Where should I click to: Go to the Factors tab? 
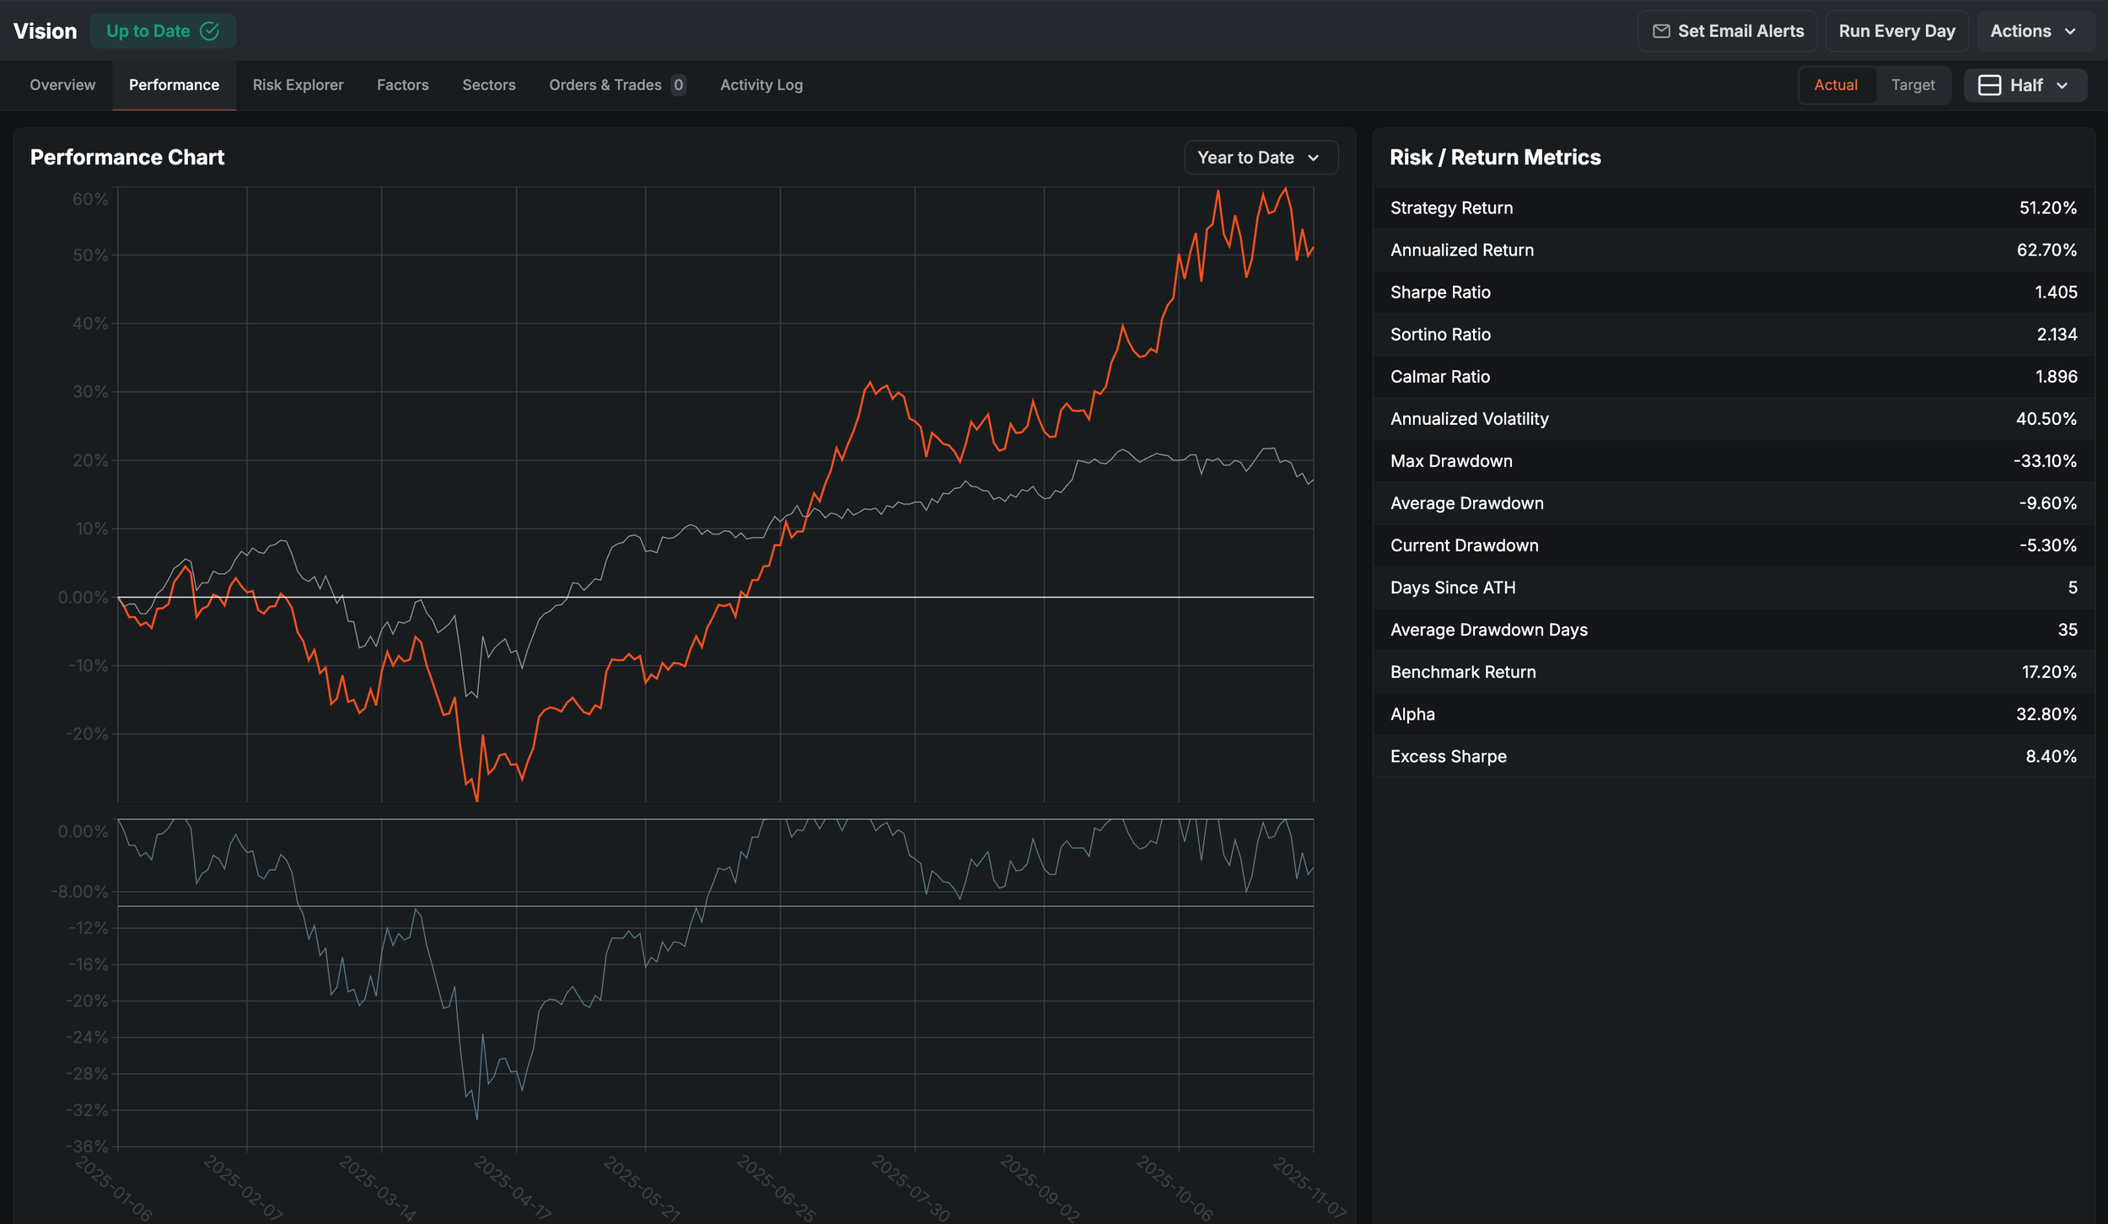pos(402,85)
